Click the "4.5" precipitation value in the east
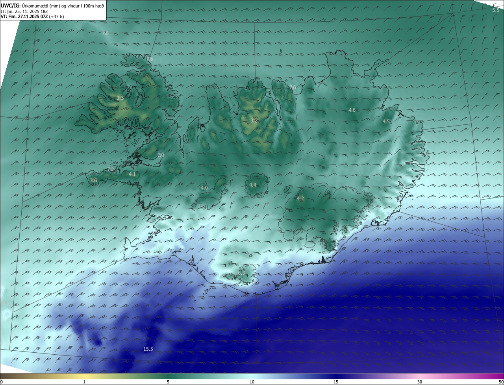 click(x=386, y=122)
